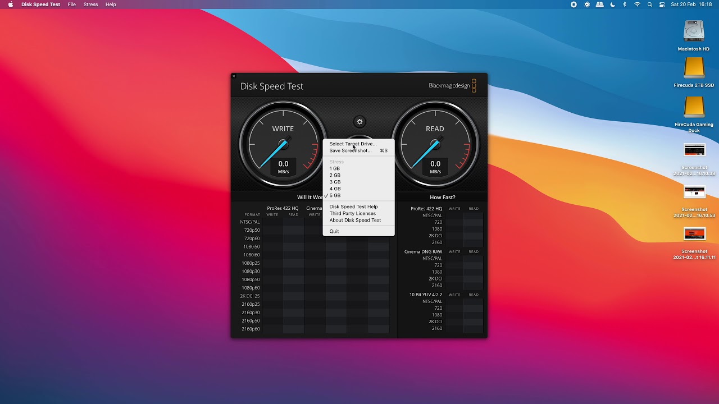Open the Apple menu
The image size is (719, 404).
pos(10,4)
